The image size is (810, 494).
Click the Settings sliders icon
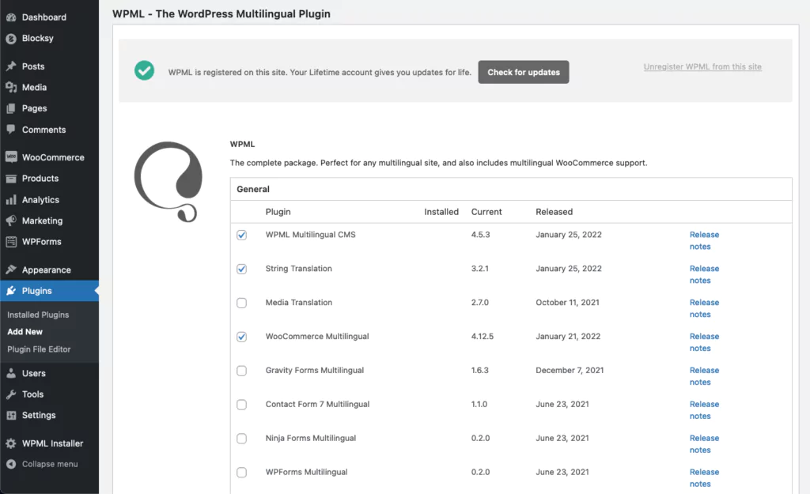coord(11,415)
